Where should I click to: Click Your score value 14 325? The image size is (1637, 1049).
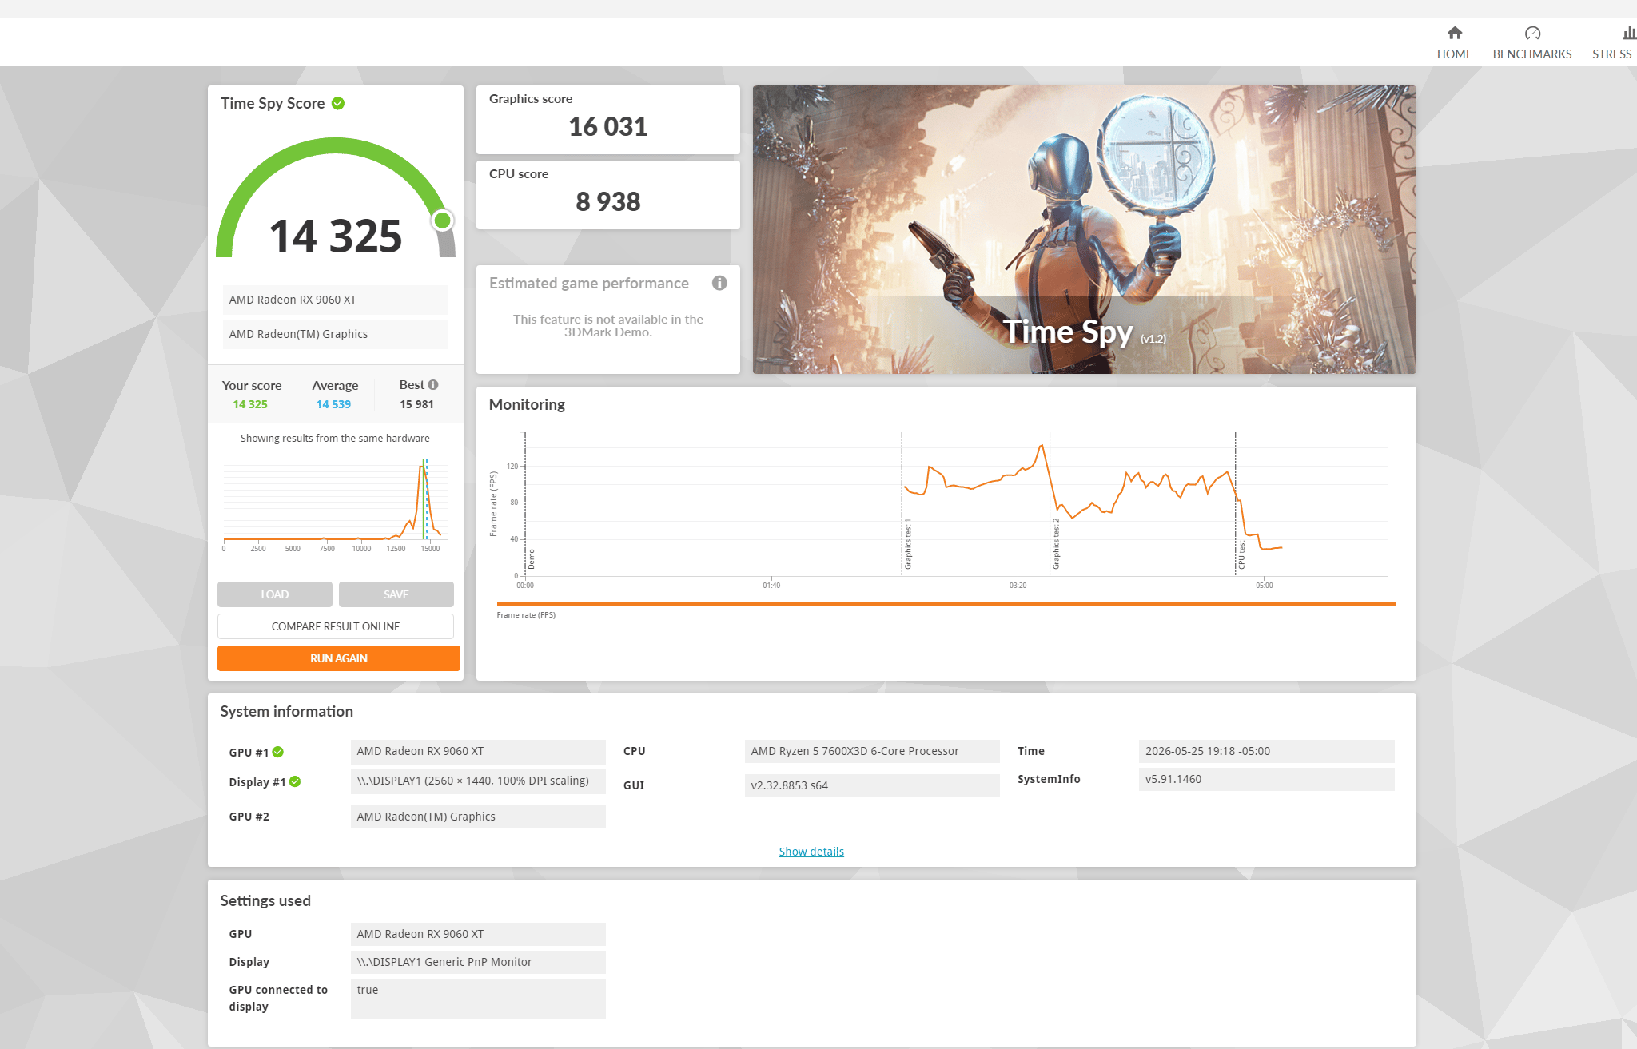[x=250, y=404]
